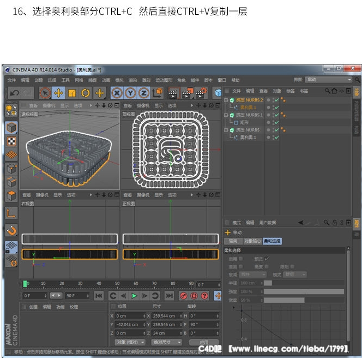Click the Locked Workplane icon
The width and height of the screenshot is (362, 358).
point(11,247)
